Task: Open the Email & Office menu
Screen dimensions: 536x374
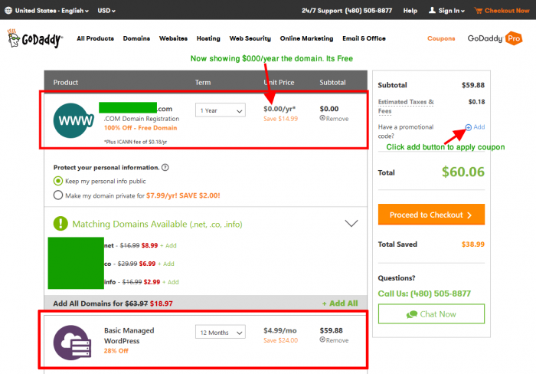Action: pos(364,38)
